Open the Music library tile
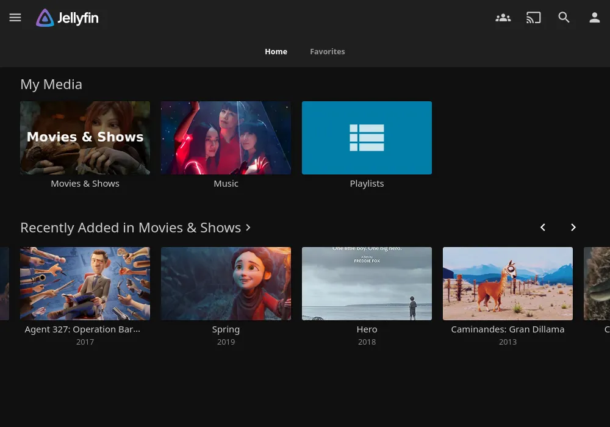This screenshot has height=427, width=610. click(226, 138)
